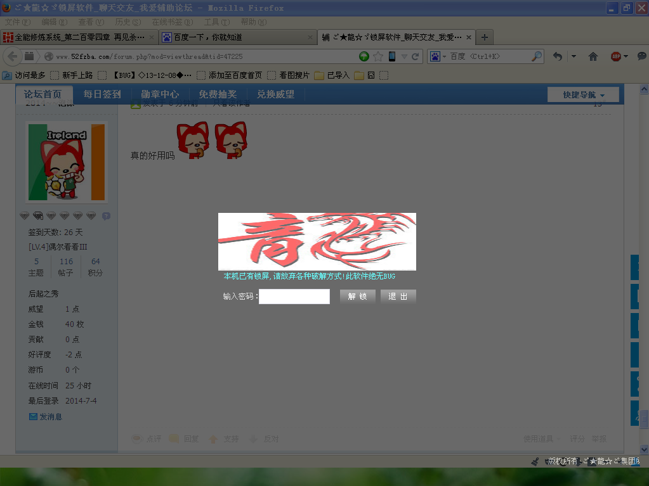Click the 发消息 link
649x486 pixels.
51,416
